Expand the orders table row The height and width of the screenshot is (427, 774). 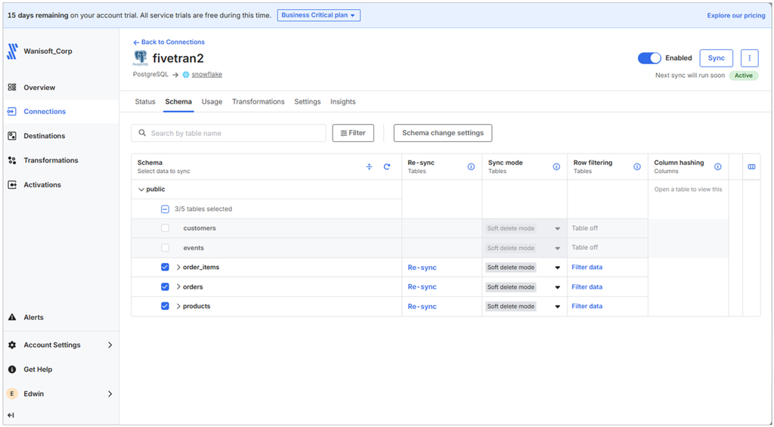tap(178, 286)
